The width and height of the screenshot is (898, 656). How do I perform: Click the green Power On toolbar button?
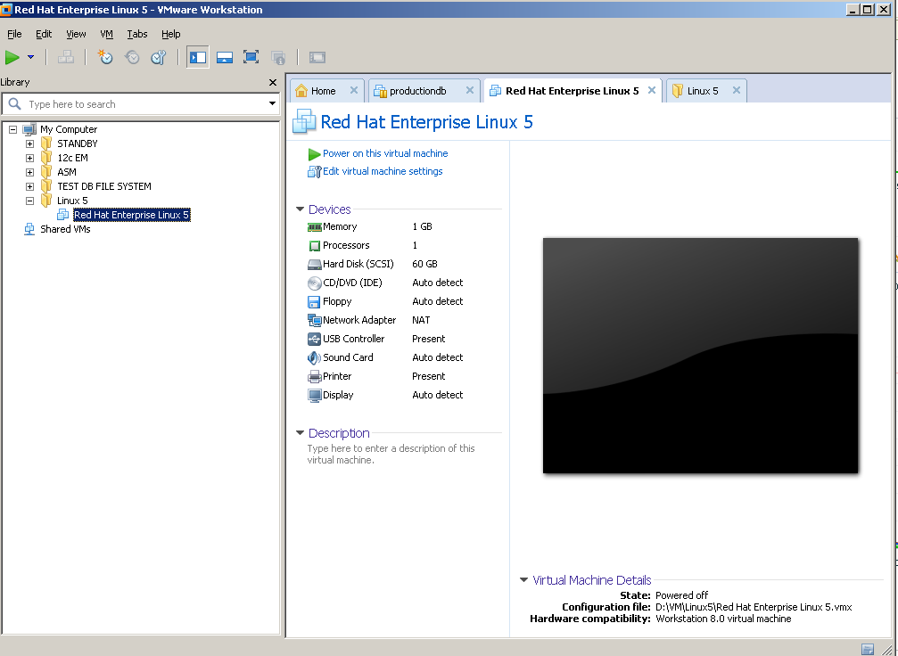pos(12,57)
